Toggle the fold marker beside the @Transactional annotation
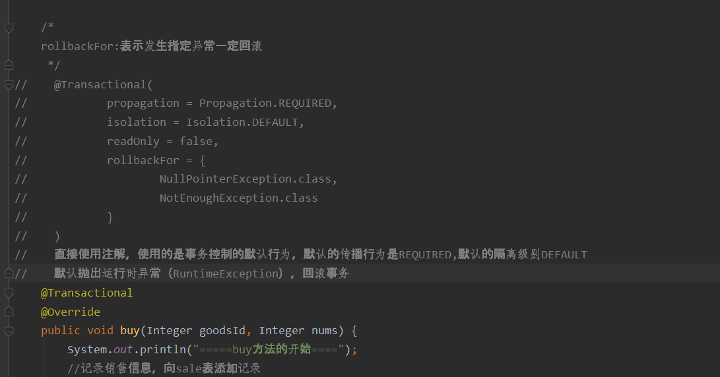Viewport: 720px width, 377px height. [9, 293]
